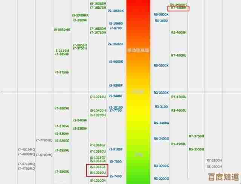Click the red-boxed R7-4800H label
This screenshot has height=184, width=241.
(x=178, y=8)
